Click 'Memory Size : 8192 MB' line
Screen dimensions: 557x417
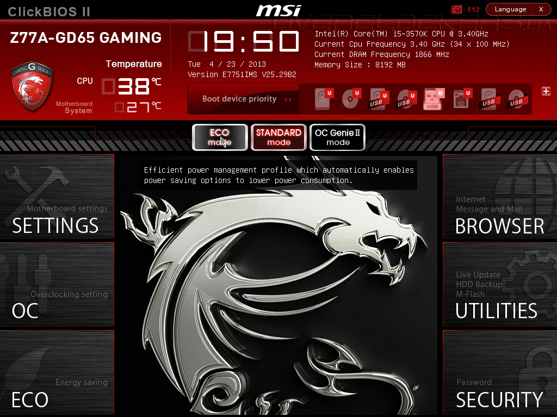[360, 65]
